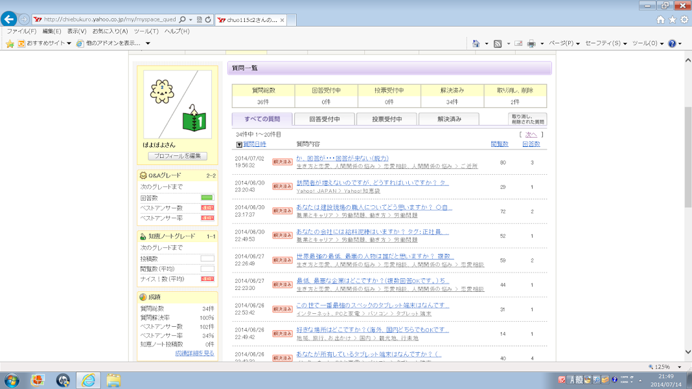This screenshot has height=389, width=692.
Task: Click the printer icon in command bar
Action: 531,43
